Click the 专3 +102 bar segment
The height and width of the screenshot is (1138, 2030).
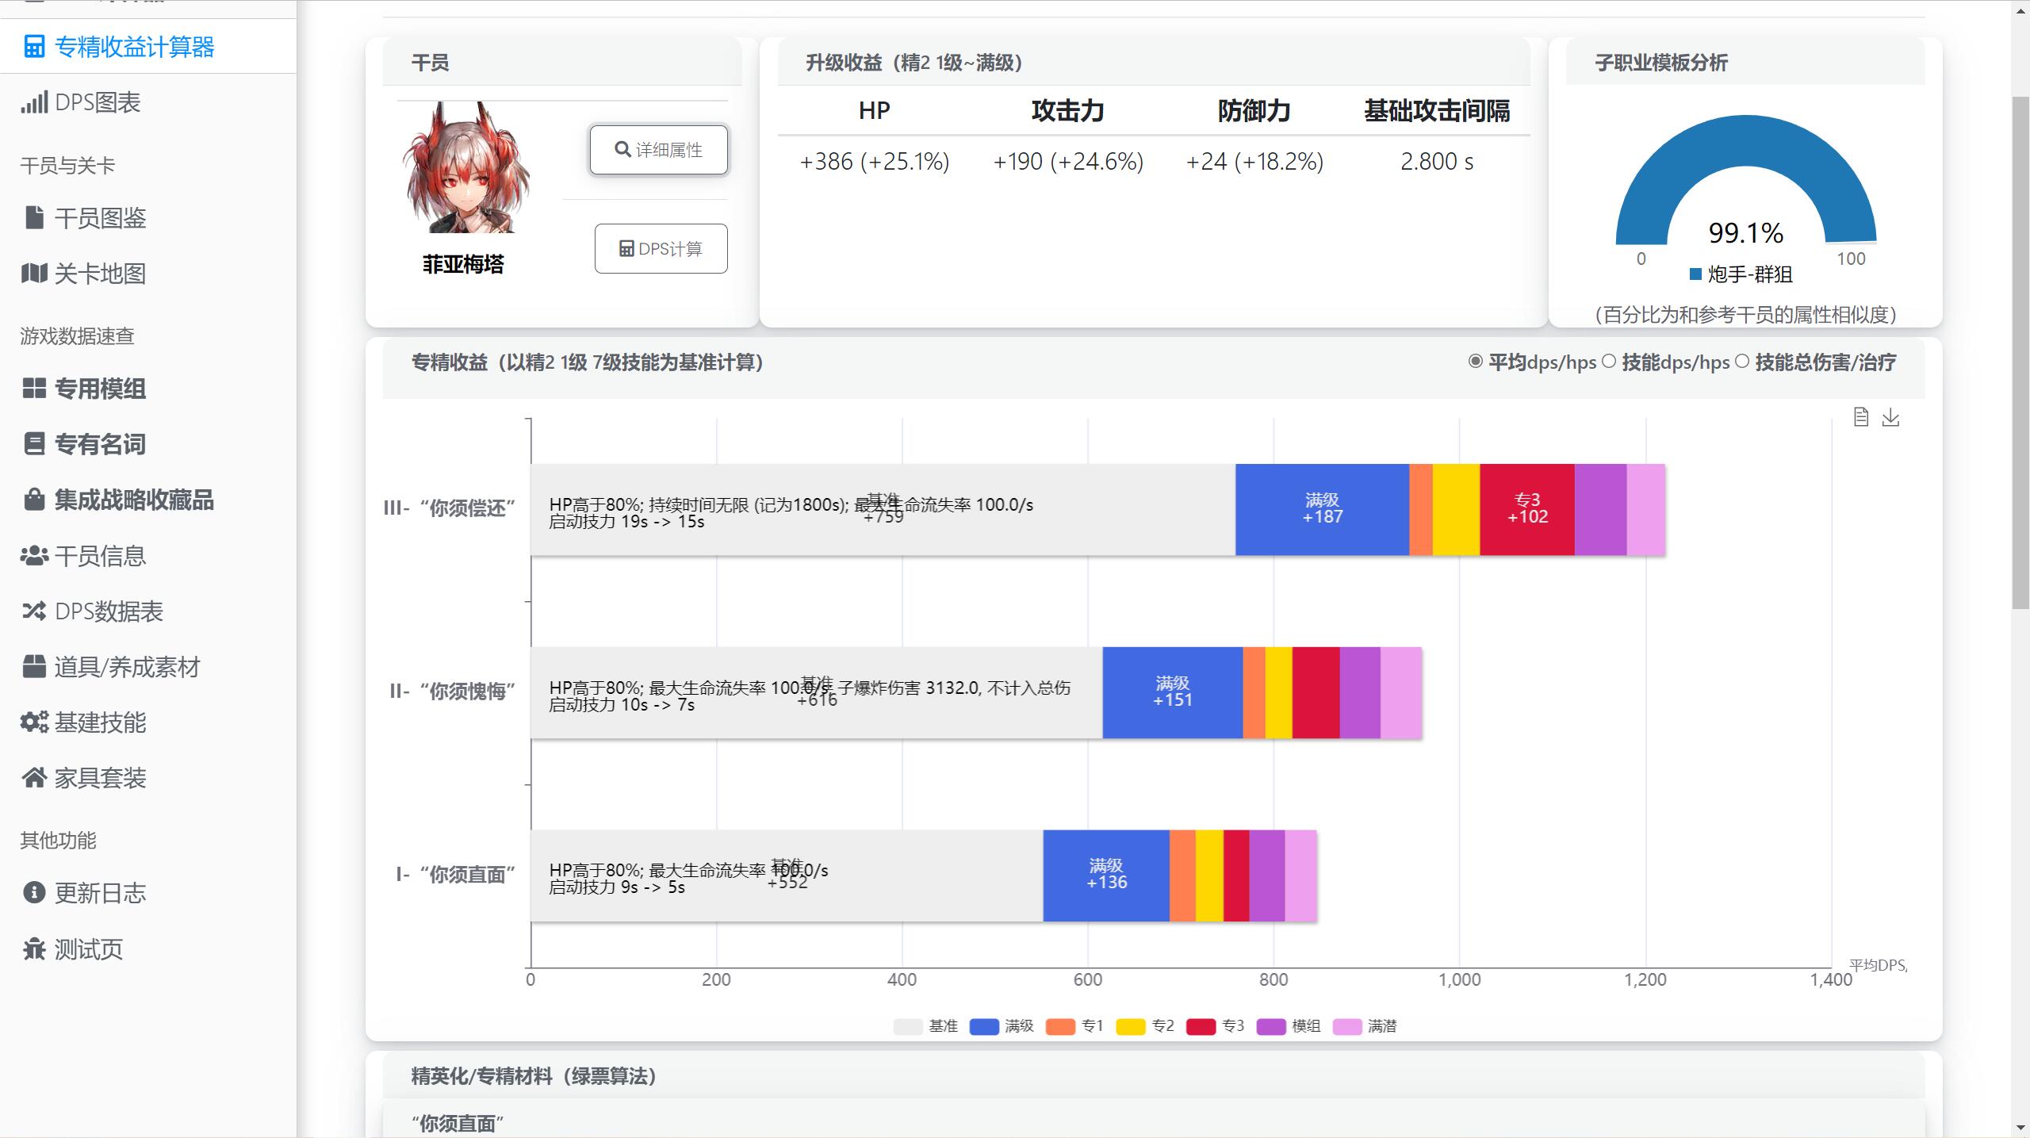coord(1526,509)
